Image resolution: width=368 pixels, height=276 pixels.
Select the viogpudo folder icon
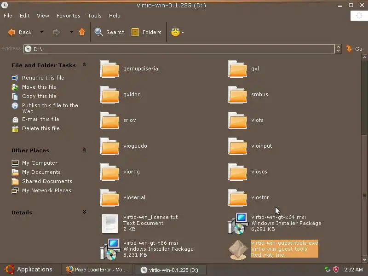click(109, 146)
